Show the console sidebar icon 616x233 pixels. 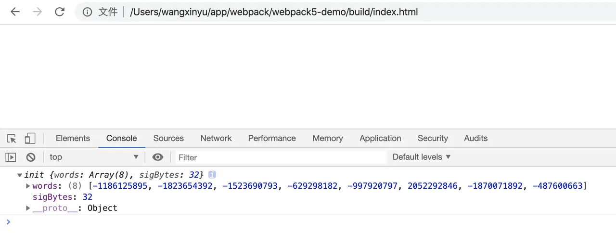[x=11, y=157]
